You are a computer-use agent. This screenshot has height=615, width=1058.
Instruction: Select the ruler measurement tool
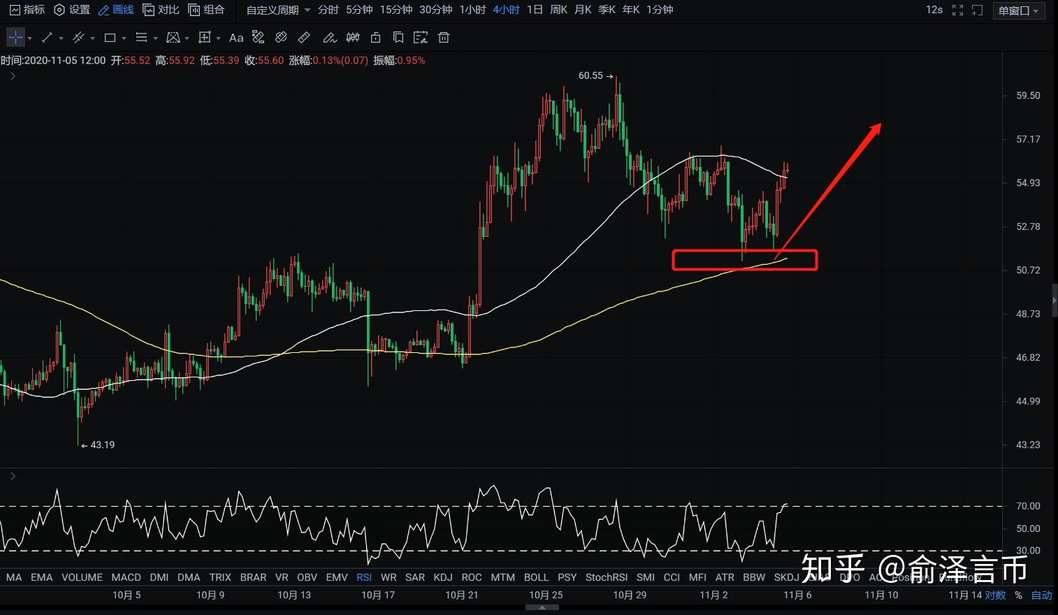click(304, 38)
